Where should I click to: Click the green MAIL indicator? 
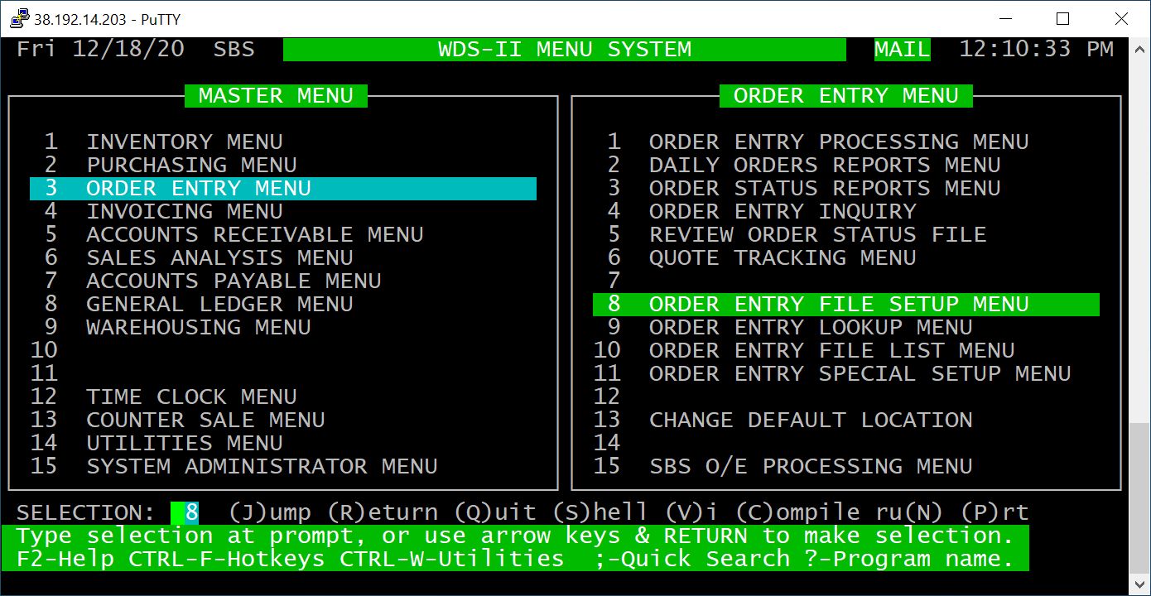pos(903,49)
